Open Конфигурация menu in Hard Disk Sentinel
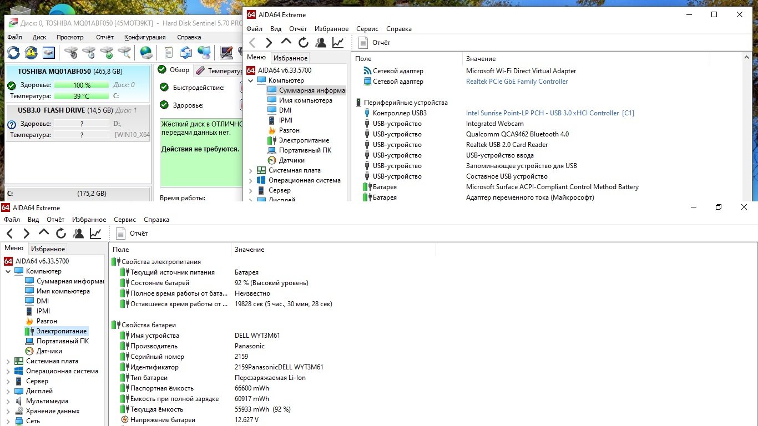The image size is (758, 426). pyautogui.click(x=145, y=37)
